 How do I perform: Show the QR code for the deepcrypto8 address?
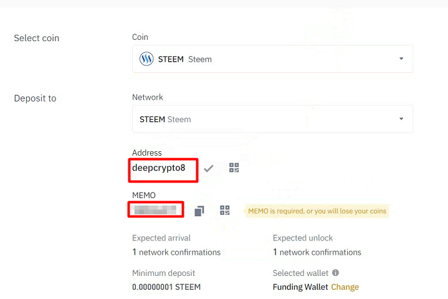point(234,168)
